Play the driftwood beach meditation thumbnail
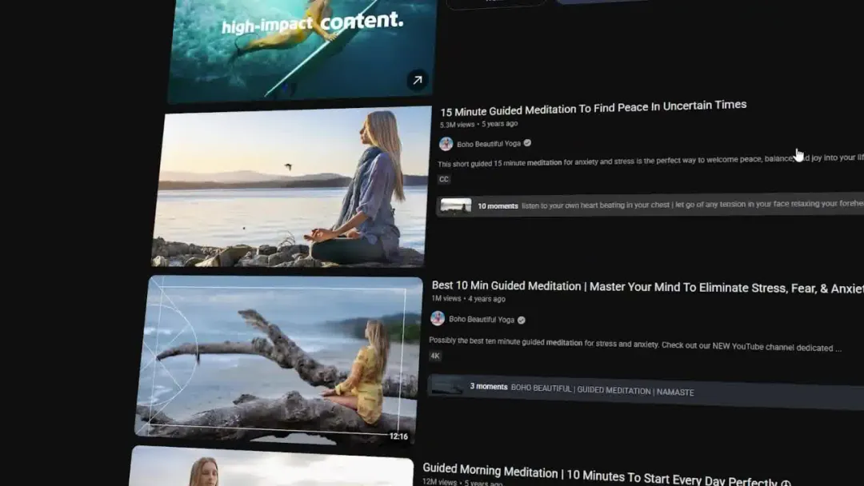 click(278, 358)
